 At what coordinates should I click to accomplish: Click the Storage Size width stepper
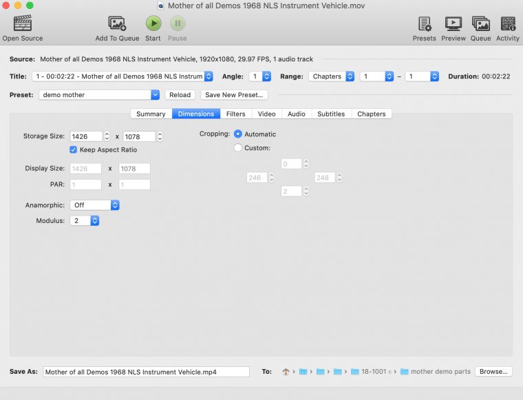[107, 136]
